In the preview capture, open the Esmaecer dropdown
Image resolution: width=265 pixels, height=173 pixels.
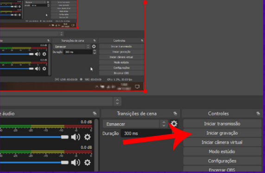click(x=72, y=47)
